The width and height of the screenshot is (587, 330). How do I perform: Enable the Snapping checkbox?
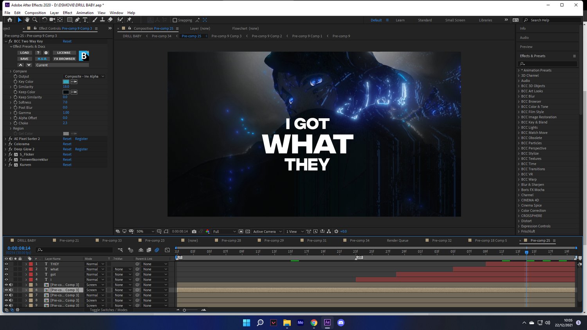(175, 20)
